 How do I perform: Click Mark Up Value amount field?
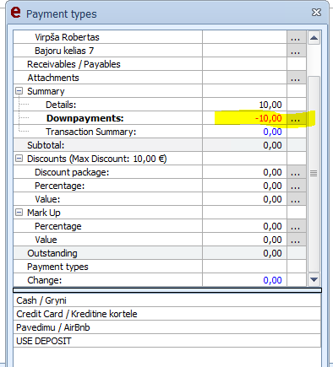tap(244, 240)
